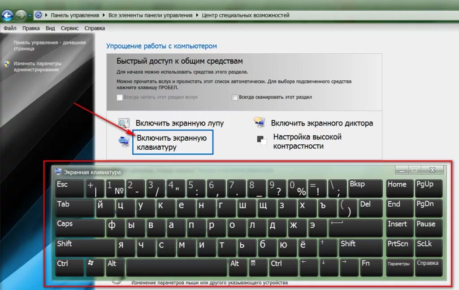Screen dimensions: 459x290
Task: Tap the left arrow key
Action: [309, 267]
